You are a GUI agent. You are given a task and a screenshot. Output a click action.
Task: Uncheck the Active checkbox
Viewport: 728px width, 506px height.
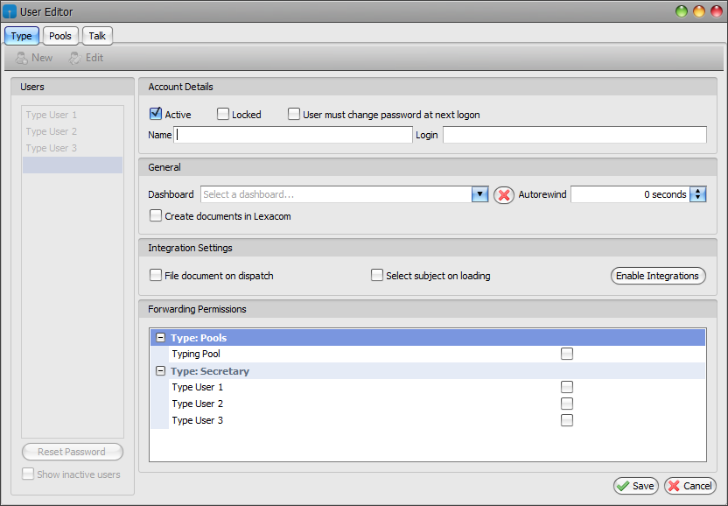(156, 114)
